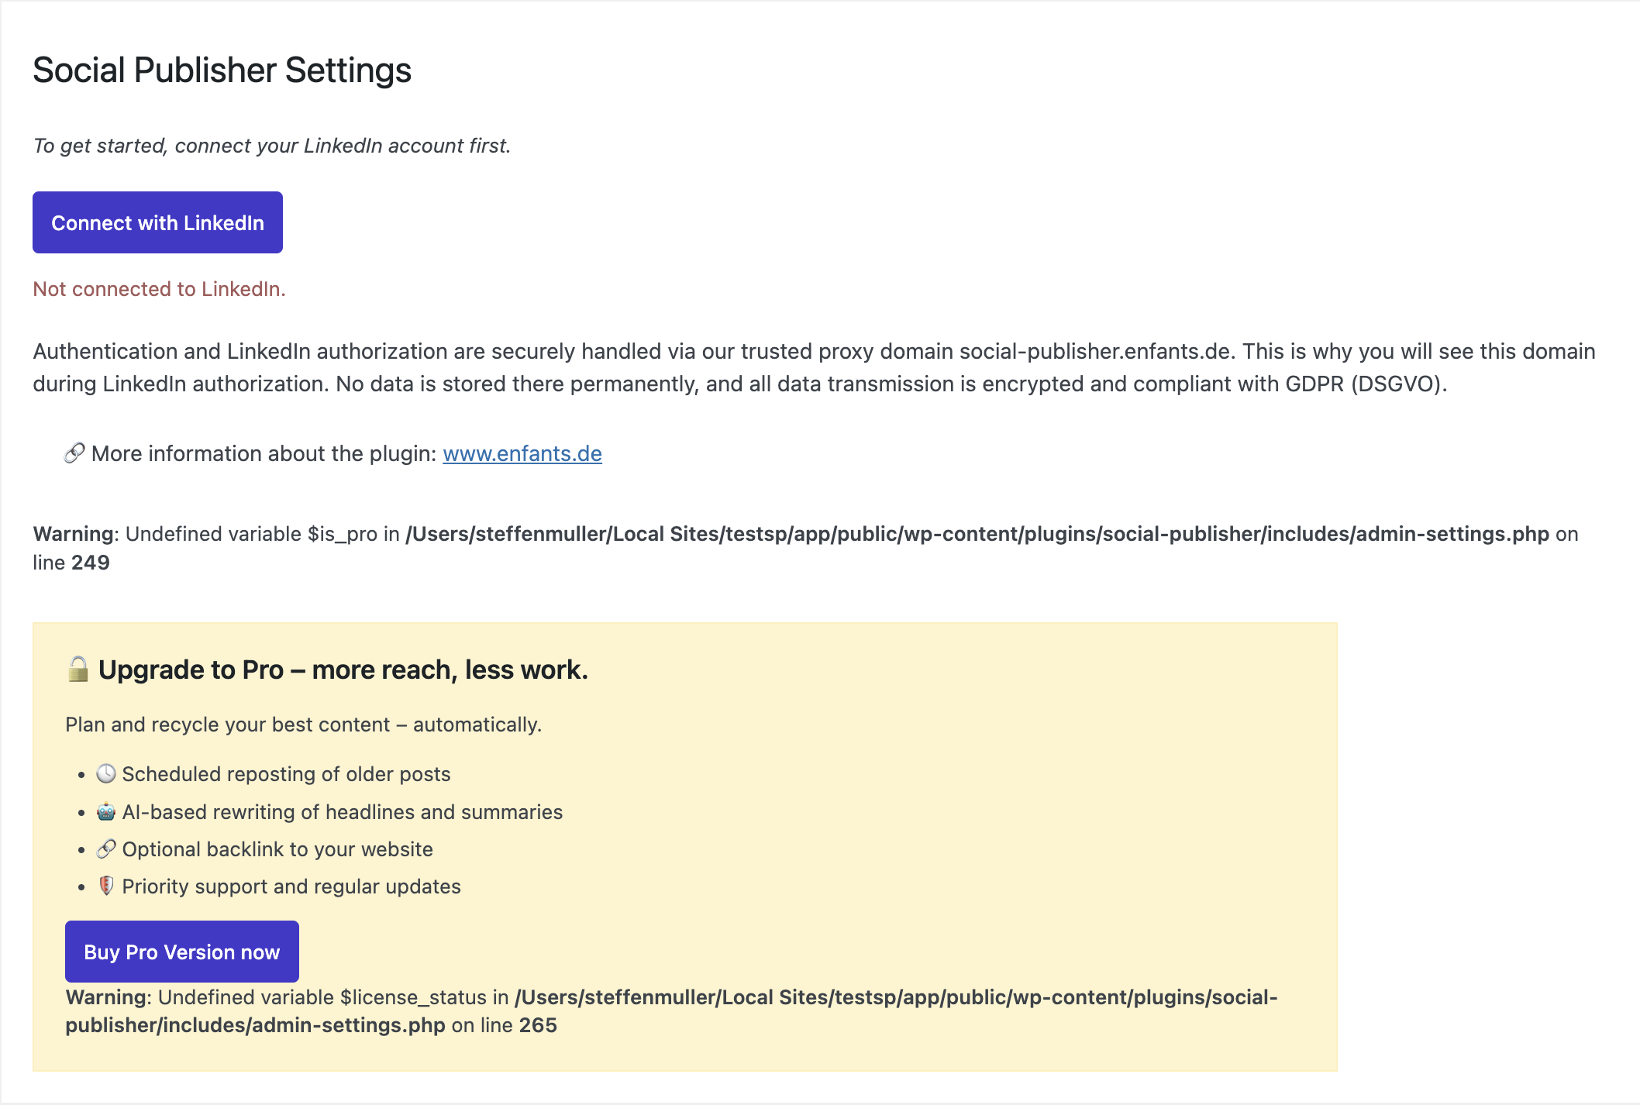Open the www.enfants.de link
This screenshot has width=1640, height=1105.
(522, 453)
